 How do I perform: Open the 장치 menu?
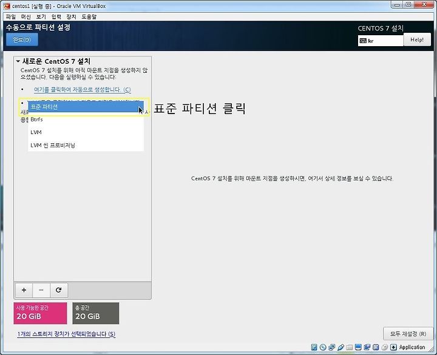(x=71, y=17)
